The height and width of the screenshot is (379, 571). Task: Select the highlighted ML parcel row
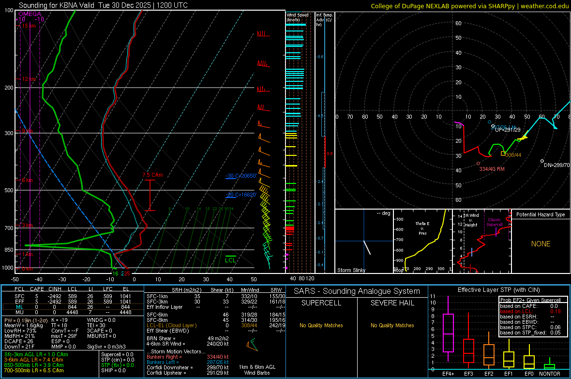[x=73, y=307]
